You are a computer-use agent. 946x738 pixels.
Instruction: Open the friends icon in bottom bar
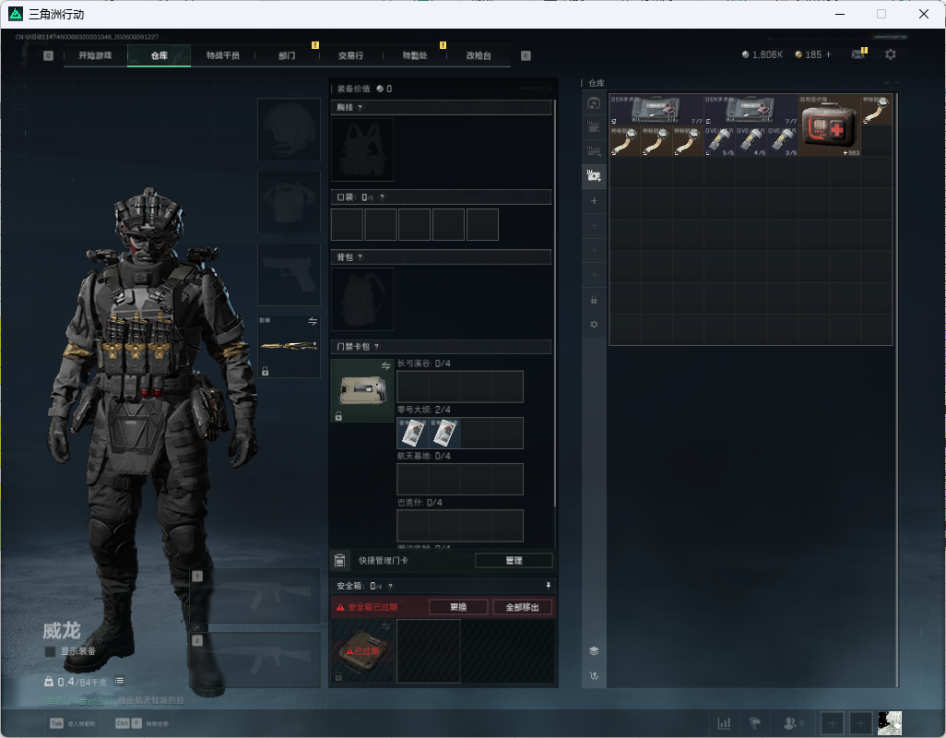pos(790,722)
